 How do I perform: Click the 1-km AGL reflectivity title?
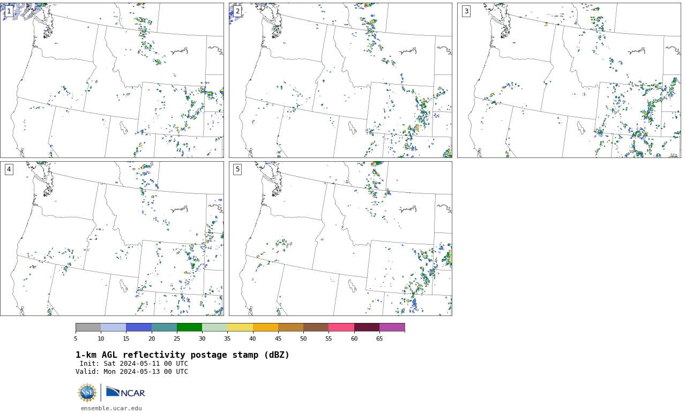tap(182, 355)
